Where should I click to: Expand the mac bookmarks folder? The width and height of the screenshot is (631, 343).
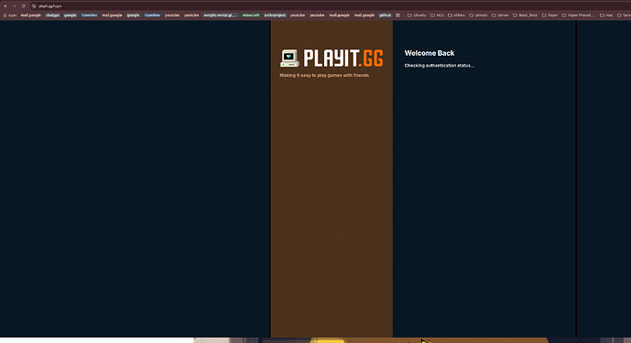tap(606, 16)
